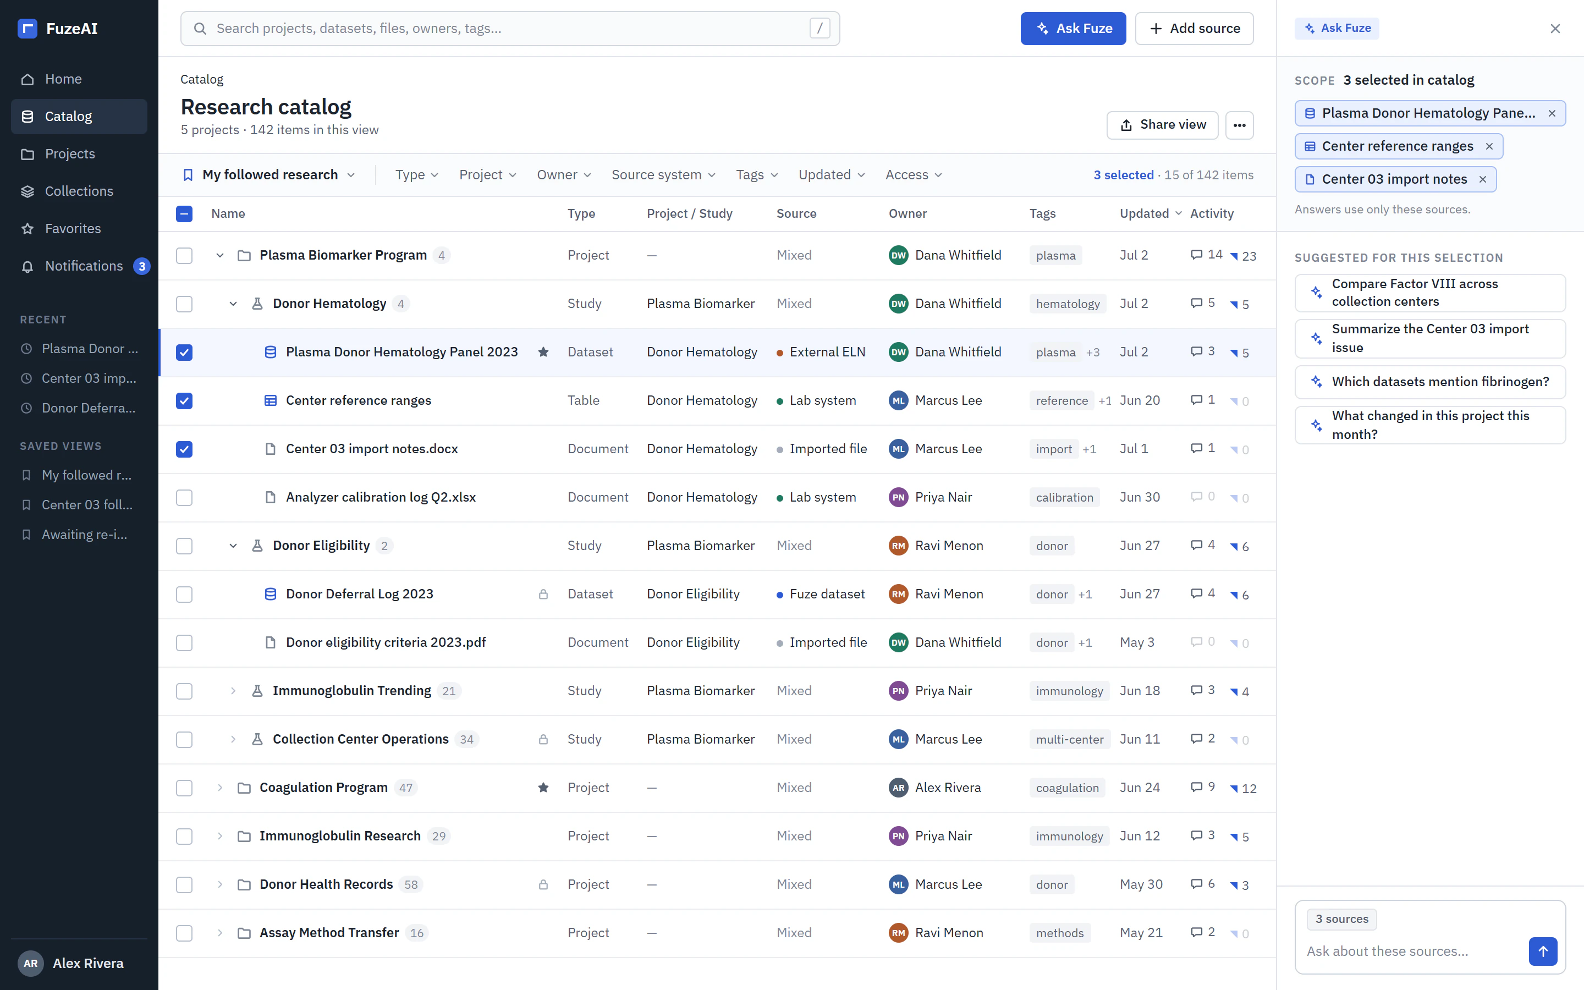
Task: Open recent item Donor Deferra...
Action: [x=79, y=409]
